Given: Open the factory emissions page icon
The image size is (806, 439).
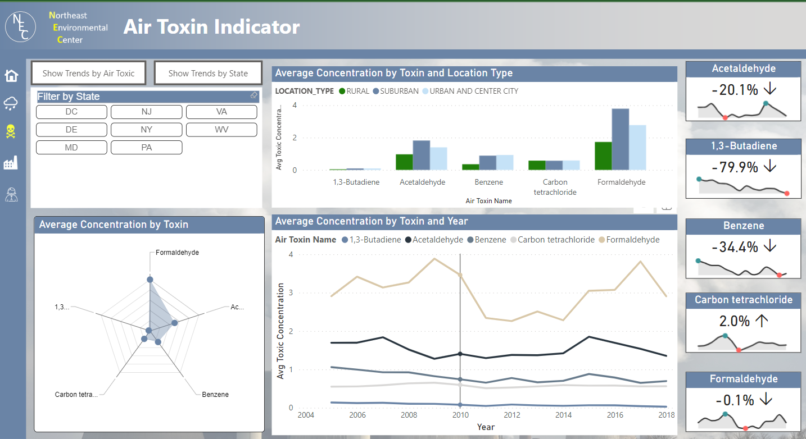Looking at the screenshot, I should pyautogui.click(x=11, y=163).
